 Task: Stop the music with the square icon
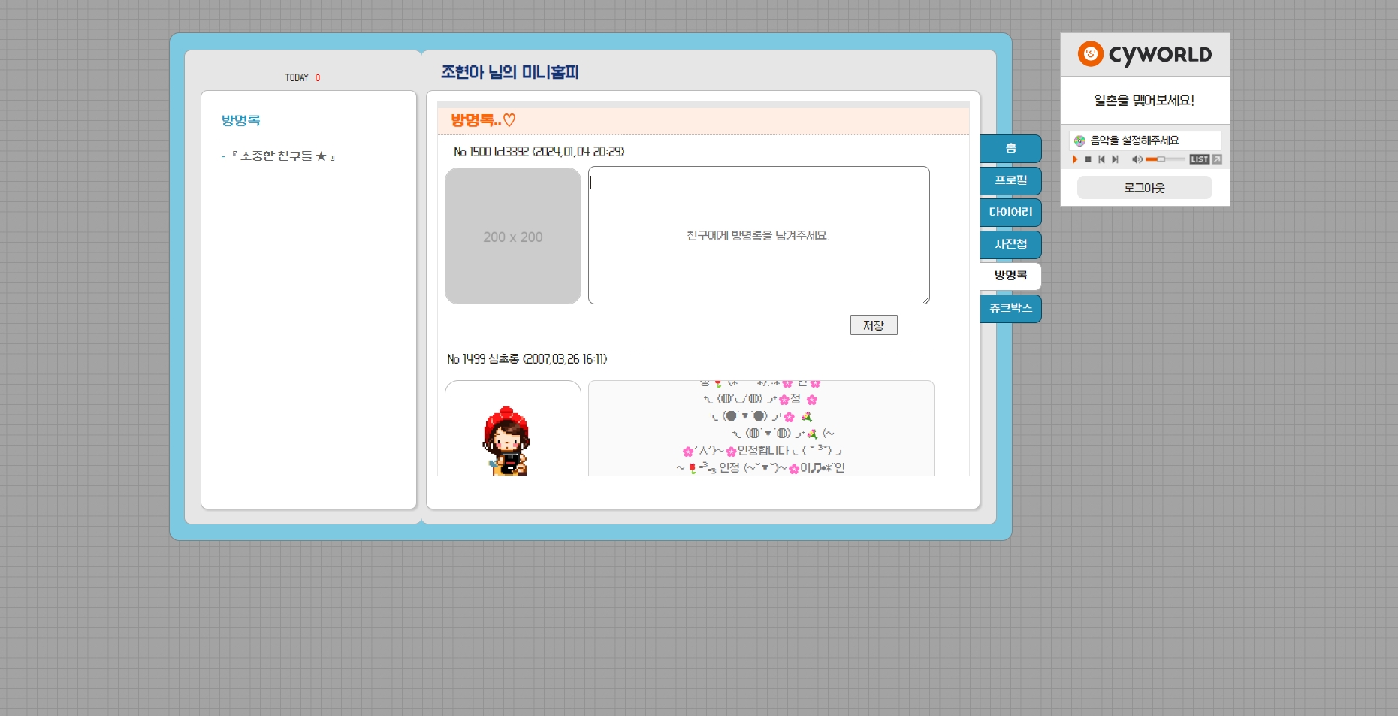[x=1088, y=159]
